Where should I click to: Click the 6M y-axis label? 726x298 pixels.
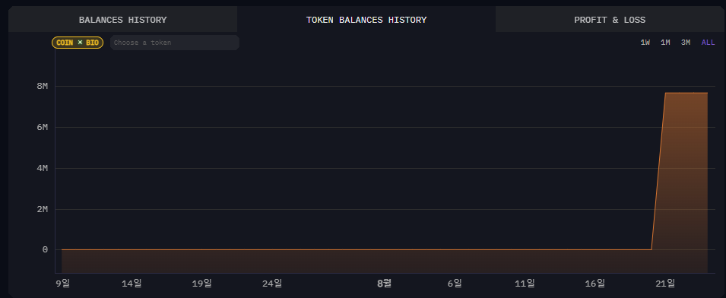pos(43,127)
